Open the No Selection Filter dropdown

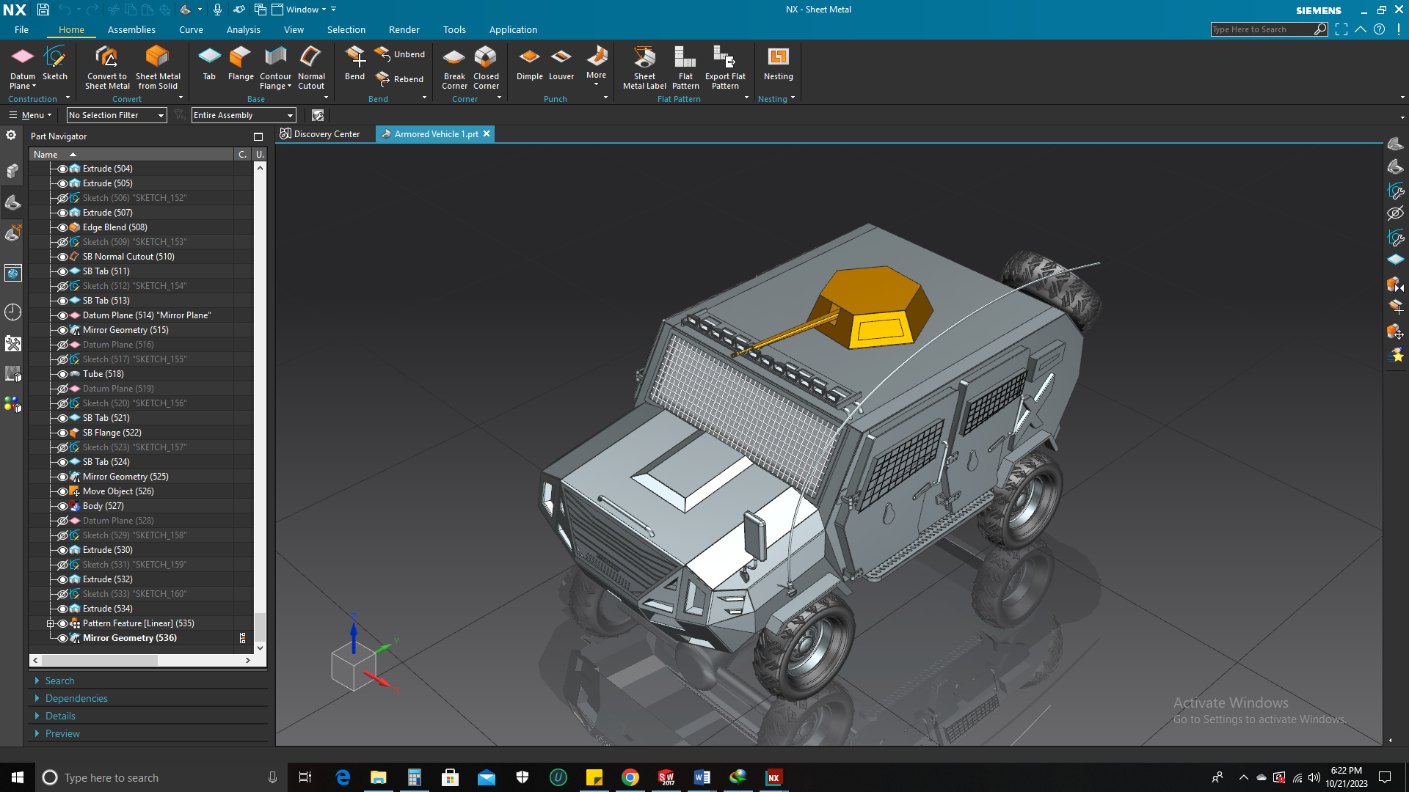[x=117, y=115]
